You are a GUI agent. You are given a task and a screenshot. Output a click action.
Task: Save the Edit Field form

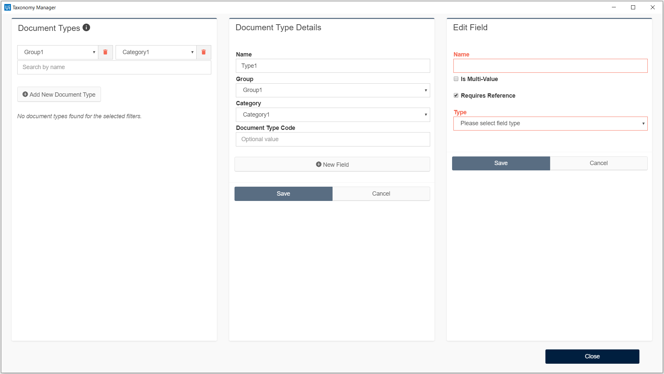501,163
